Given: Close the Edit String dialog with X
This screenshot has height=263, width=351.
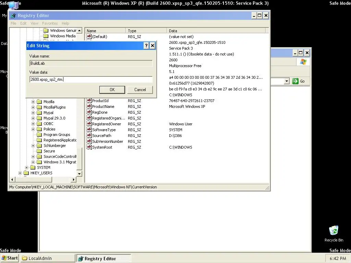Looking at the screenshot, I should pyautogui.click(x=153, y=46).
